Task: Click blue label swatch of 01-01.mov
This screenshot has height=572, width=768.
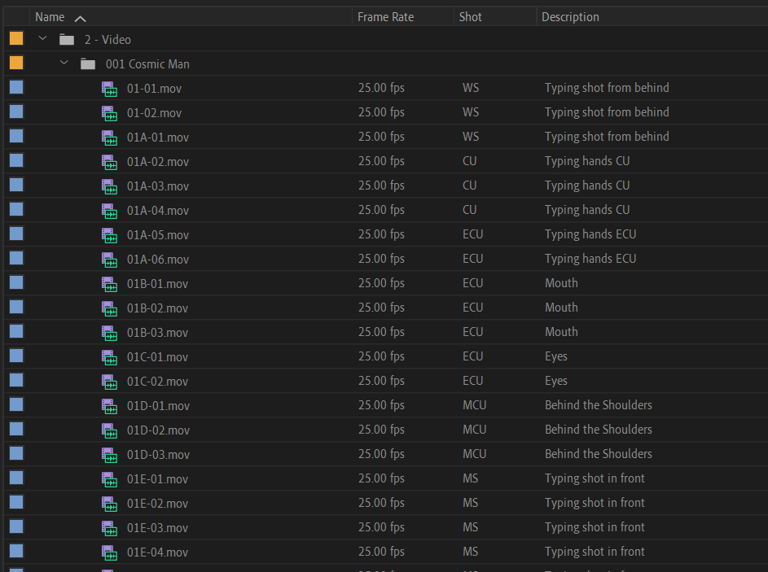Action: pos(16,88)
